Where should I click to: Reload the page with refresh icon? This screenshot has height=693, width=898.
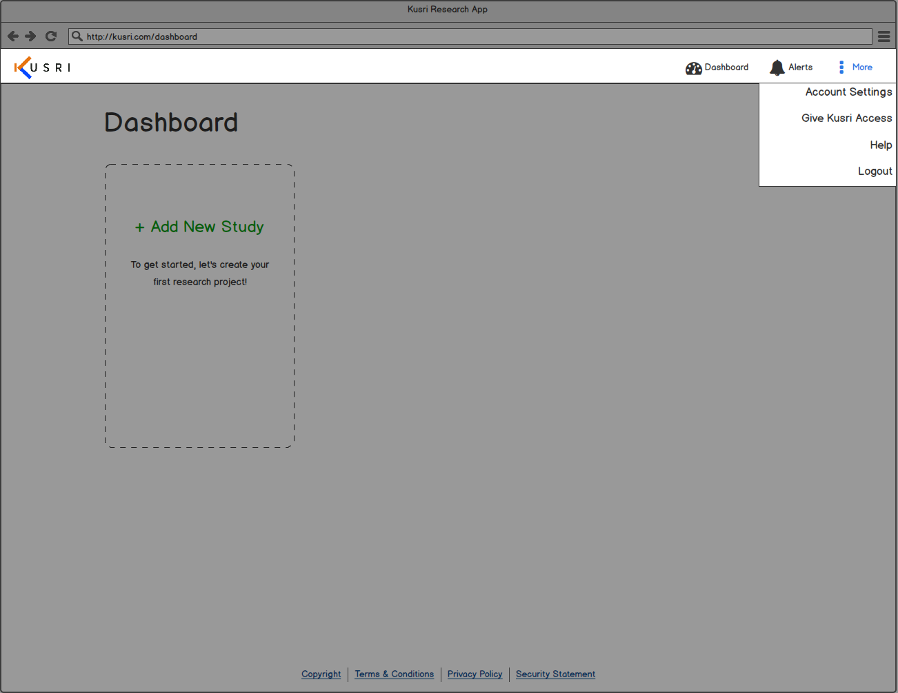click(51, 37)
